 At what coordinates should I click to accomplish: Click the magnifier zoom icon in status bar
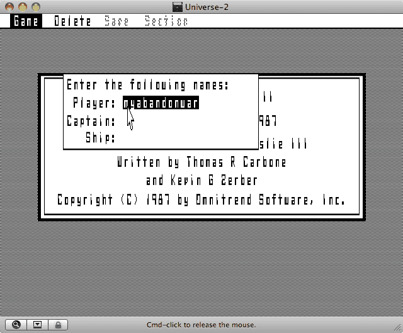[16, 325]
